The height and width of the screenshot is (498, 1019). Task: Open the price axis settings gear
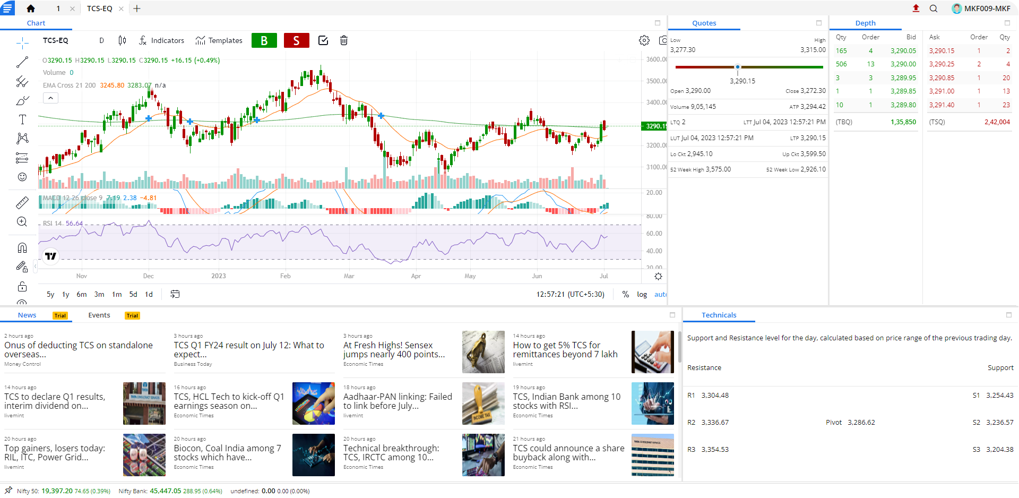658,276
